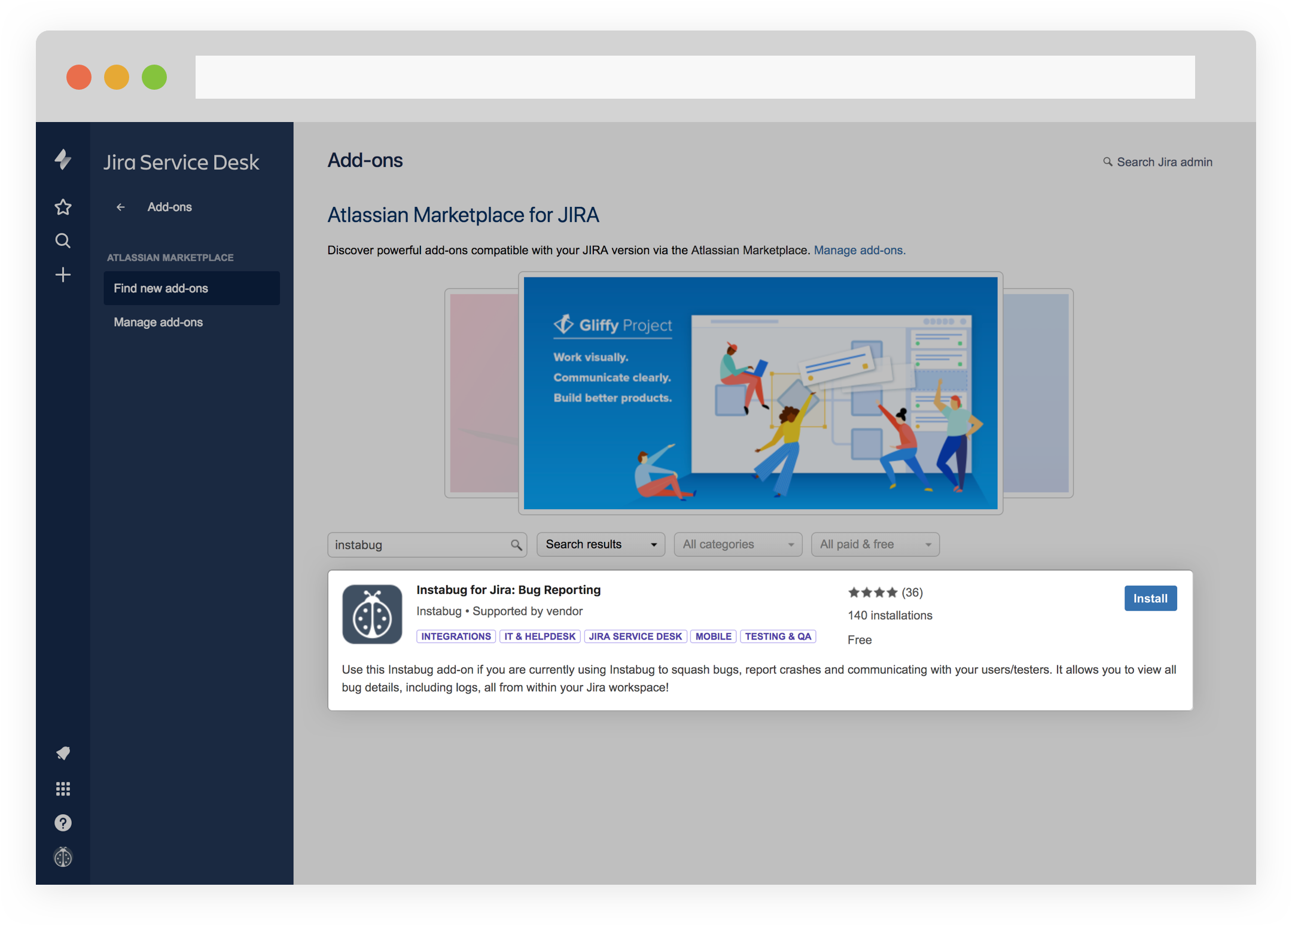
Task: Click the sidebar search magnifier icon
Action: (63, 240)
